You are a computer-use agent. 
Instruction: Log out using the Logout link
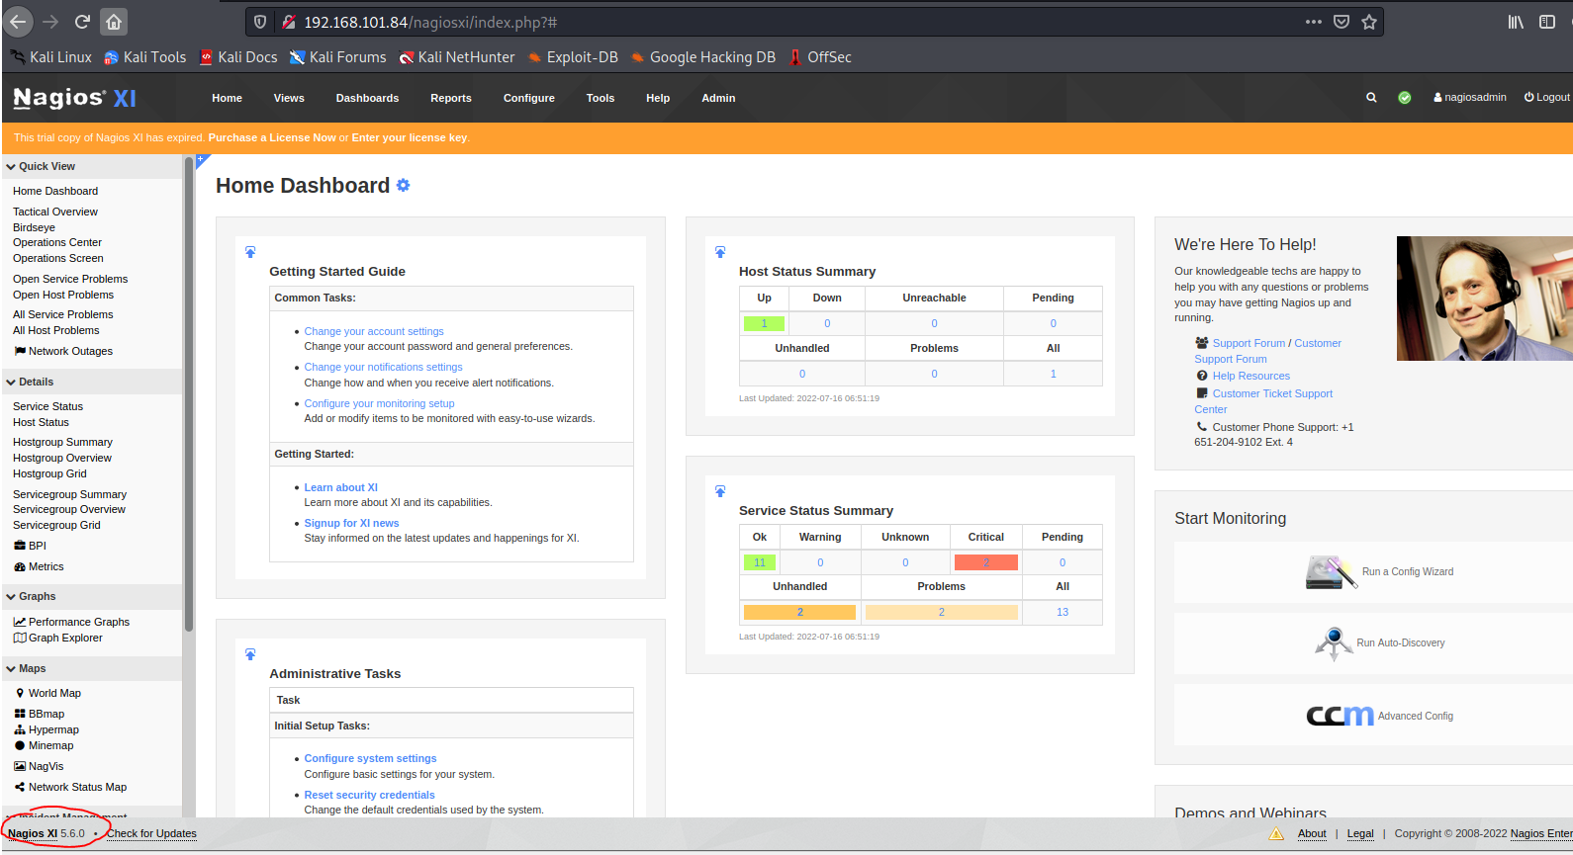coord(1547,97)
